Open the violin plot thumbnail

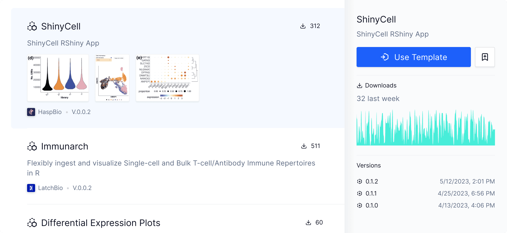tap(58, 78)
